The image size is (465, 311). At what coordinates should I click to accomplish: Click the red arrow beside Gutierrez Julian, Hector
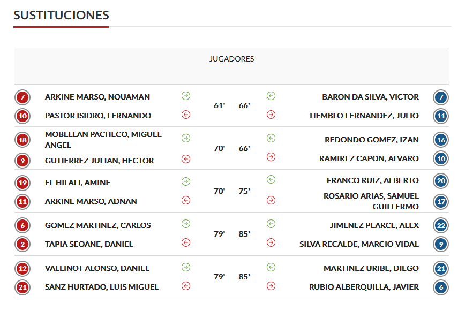pyautogui.click(x=186, y=158)
